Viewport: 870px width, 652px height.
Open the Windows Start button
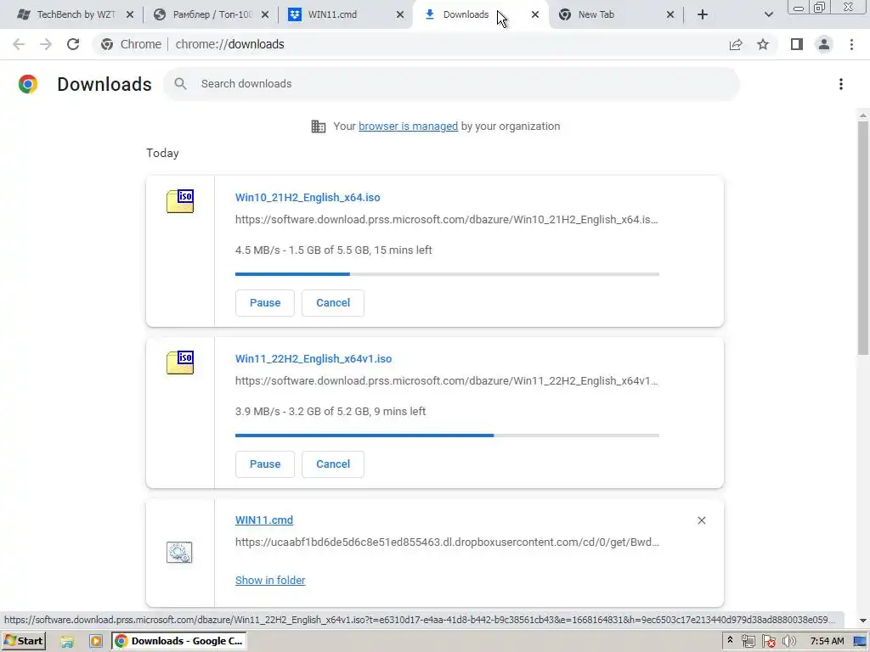click(24, 641)
